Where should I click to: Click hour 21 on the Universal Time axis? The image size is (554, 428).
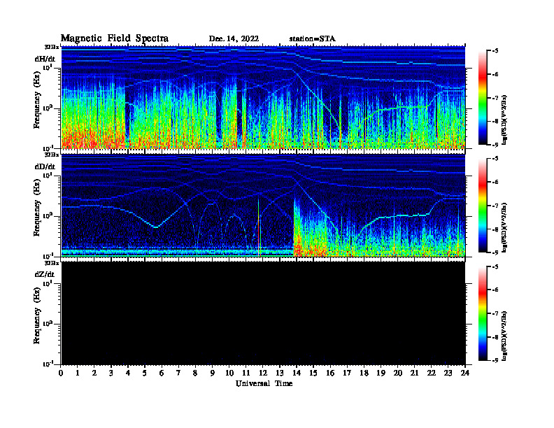(x=414, y=373)
